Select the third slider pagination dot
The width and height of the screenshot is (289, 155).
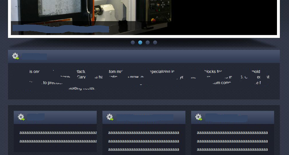click(148, 42)
